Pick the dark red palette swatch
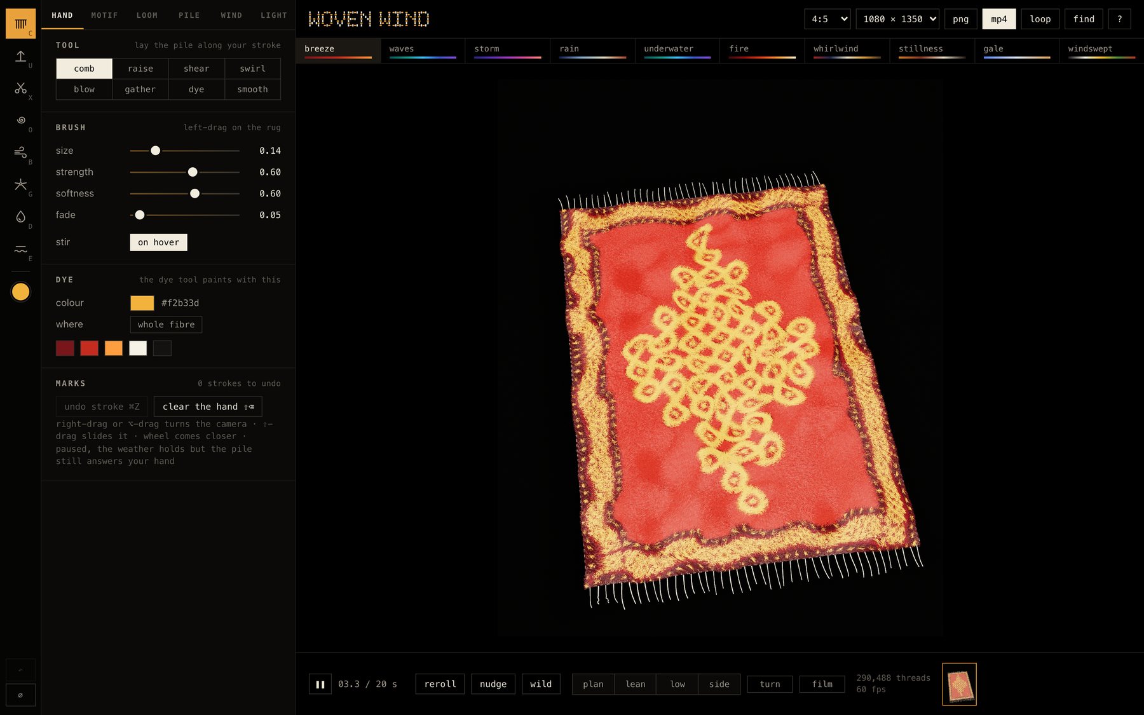The height and width of the screenshot is (715, 1144). click(x=65, y=348)
